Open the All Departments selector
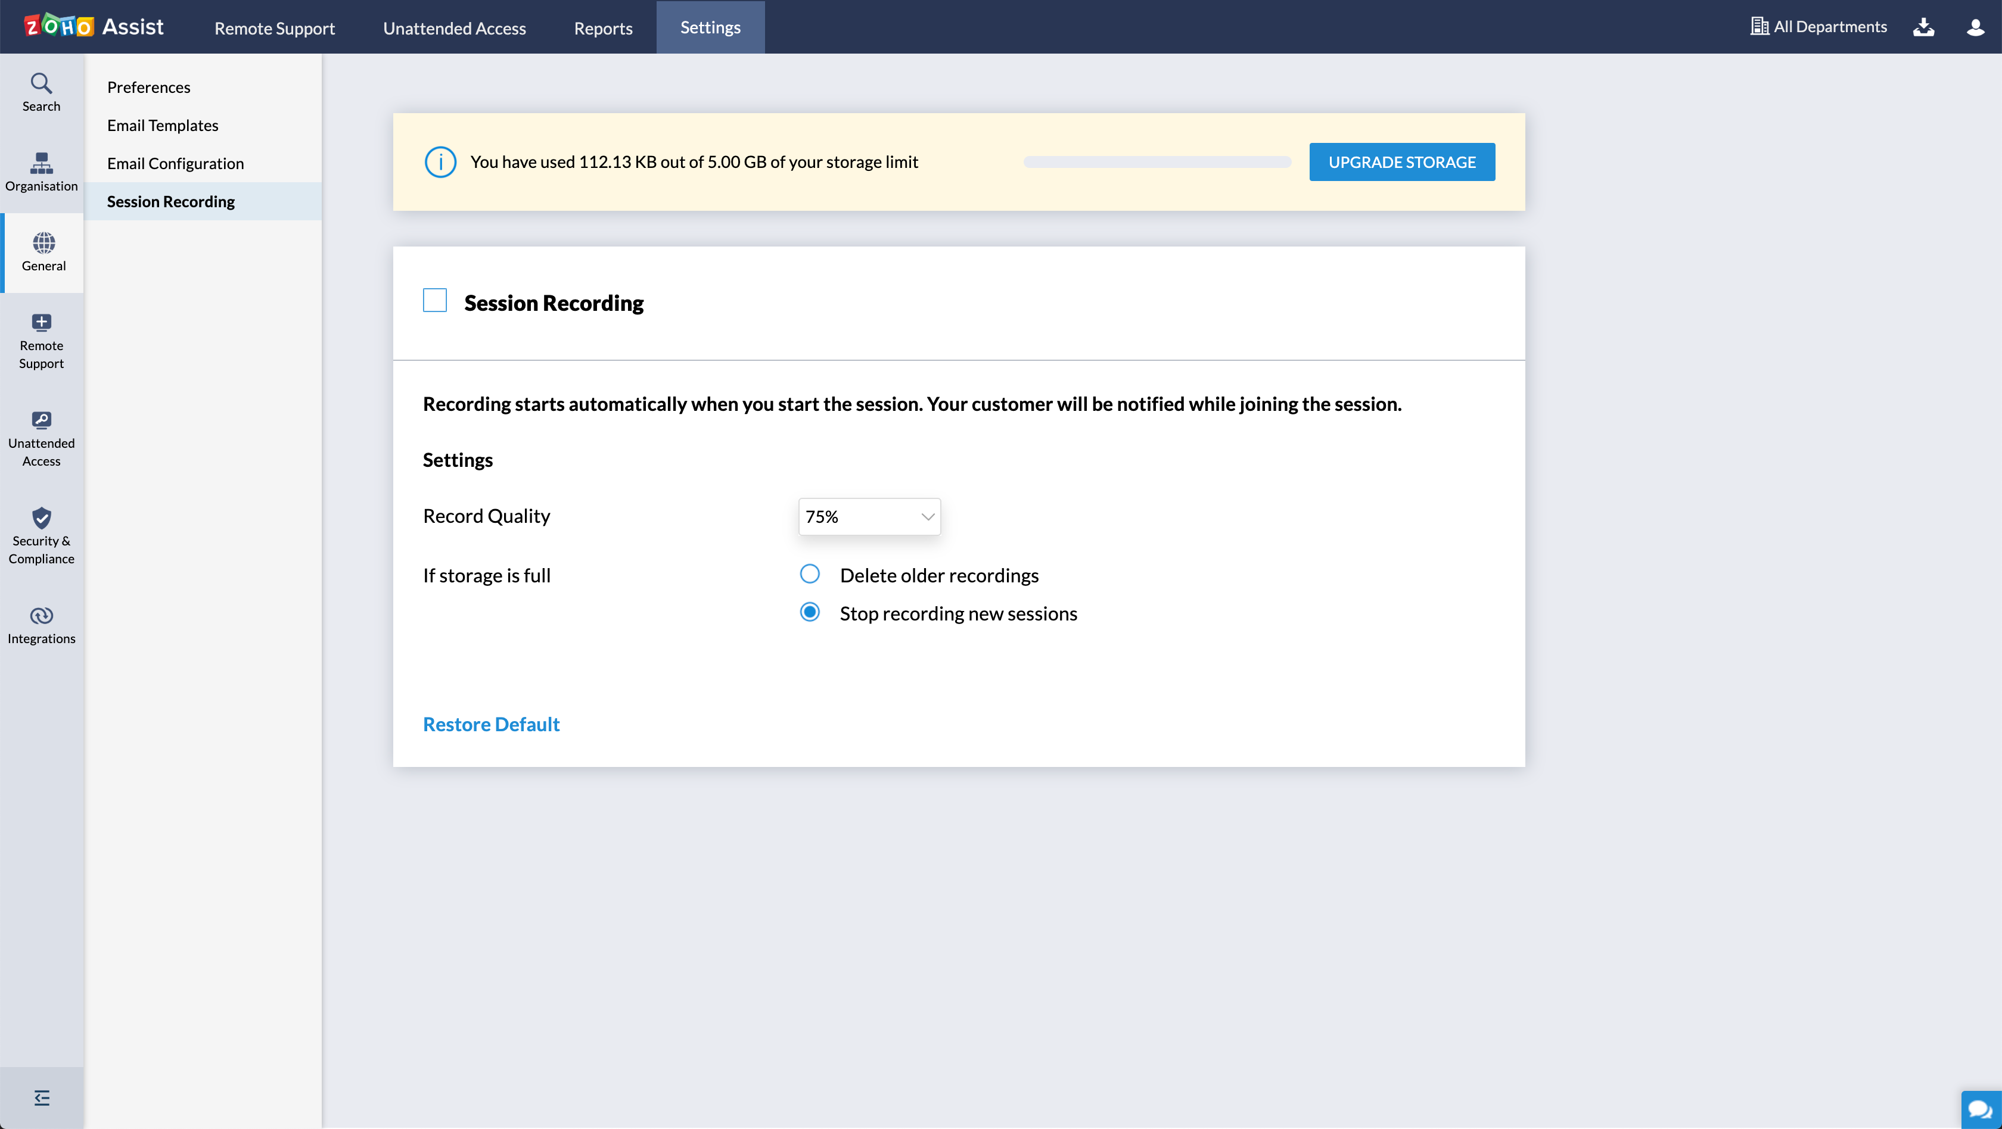This screenshot has height=1129, width=2002. coord(1818,27)
